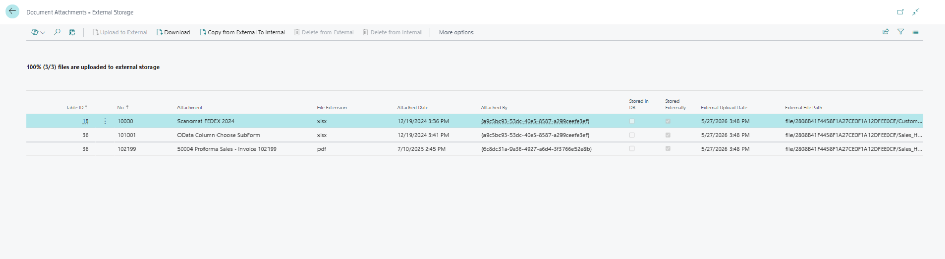Open the share icon in the toolbar
945x259 pixels.
point(885,32)
